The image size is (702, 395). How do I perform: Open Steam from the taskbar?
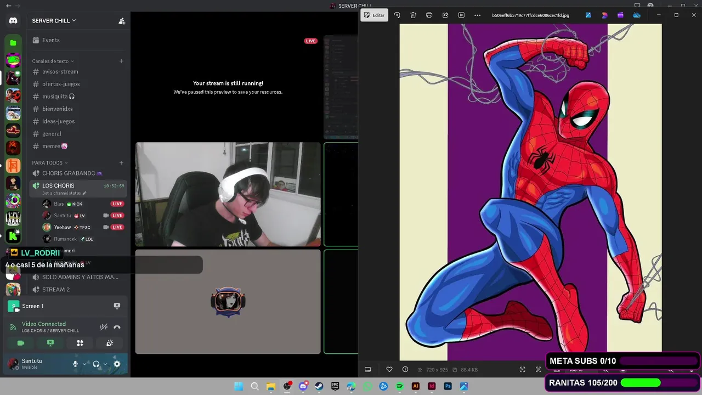(x=319, y=386)
